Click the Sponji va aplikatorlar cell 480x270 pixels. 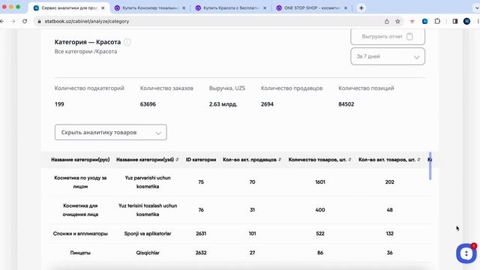tap(148, 233)
